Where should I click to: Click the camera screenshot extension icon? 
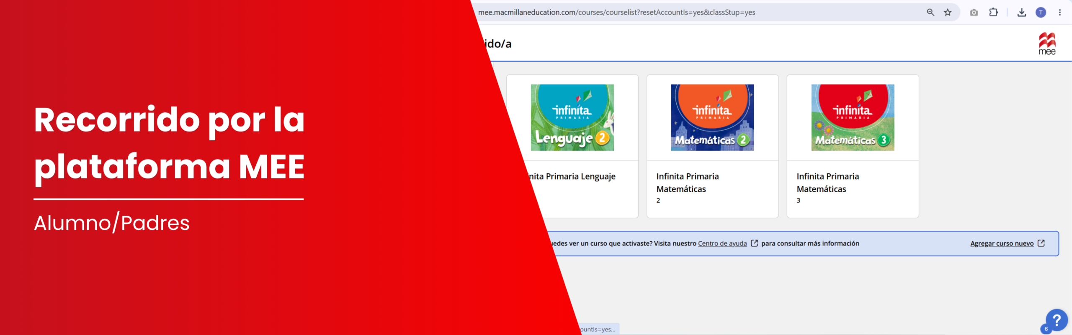pos(974,13)
